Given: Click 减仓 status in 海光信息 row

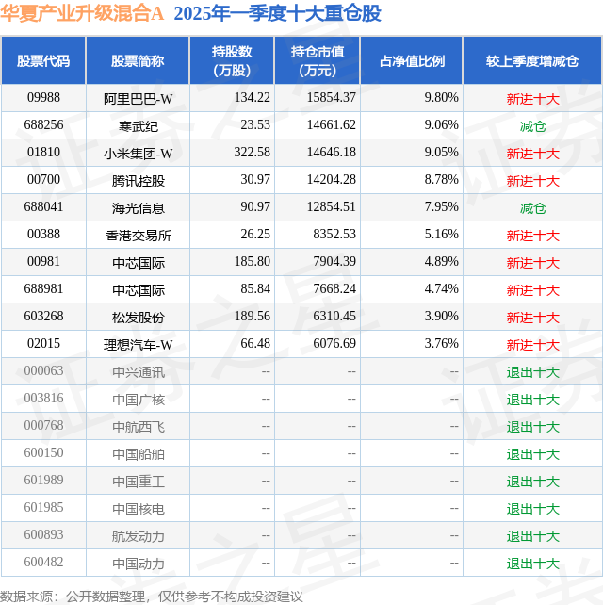Looking at the screenshot, I should 532,209.
